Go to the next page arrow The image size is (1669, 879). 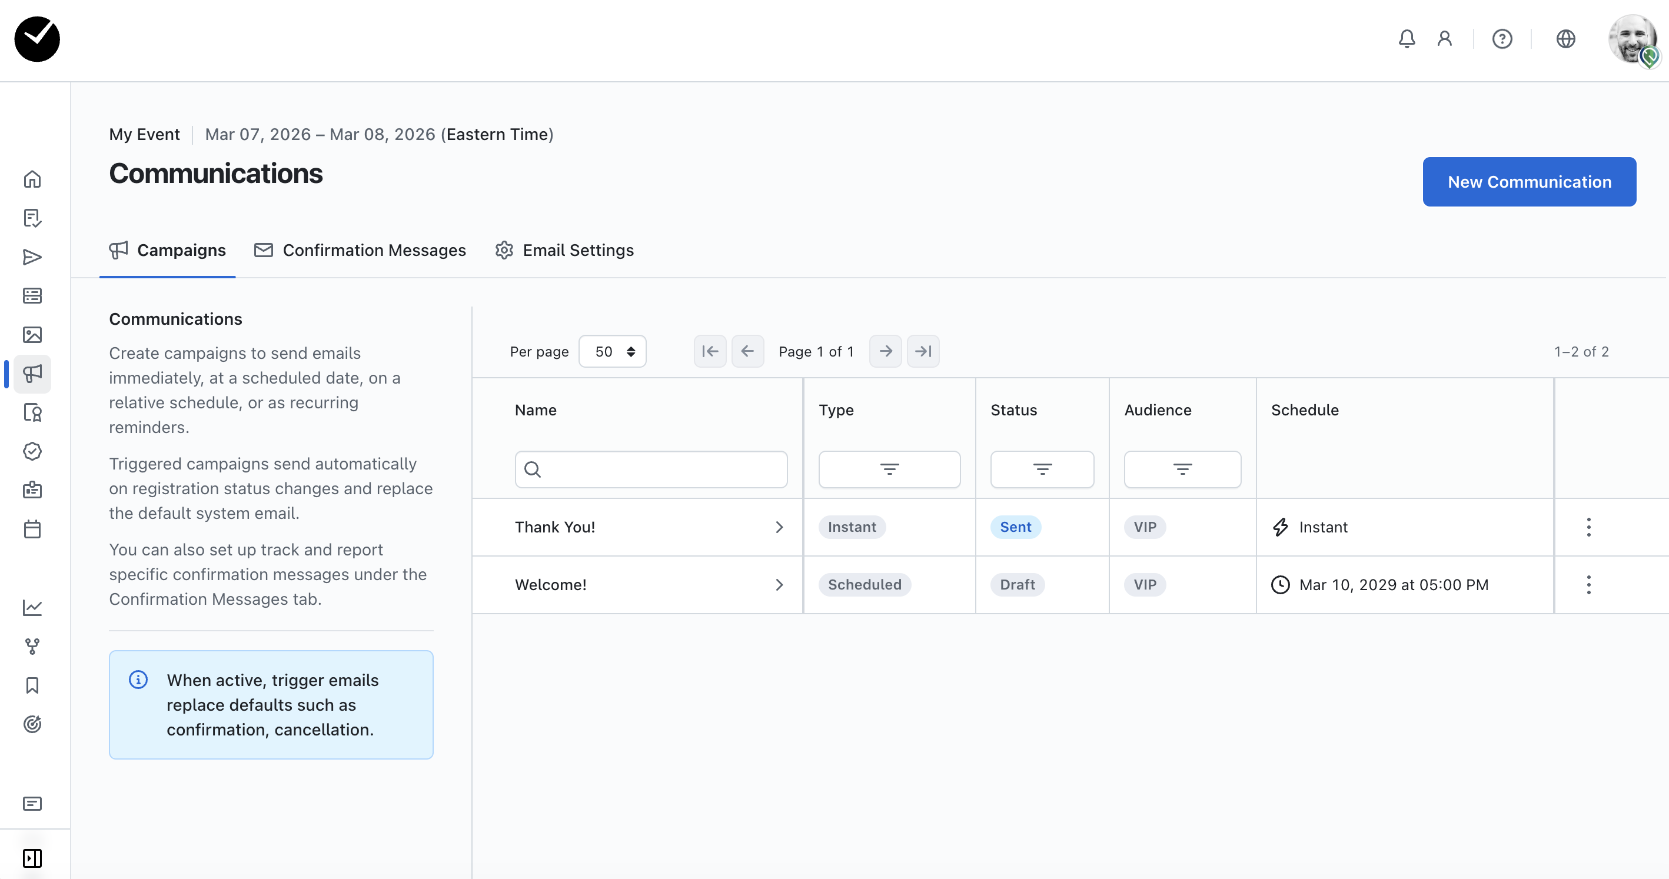(x=885, y=351)
